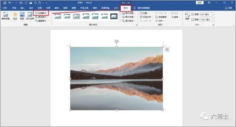This screenshot has height=127, width=236.
Task: Open 图片效果 picture effects menu
Action: (x=129, y=17)
